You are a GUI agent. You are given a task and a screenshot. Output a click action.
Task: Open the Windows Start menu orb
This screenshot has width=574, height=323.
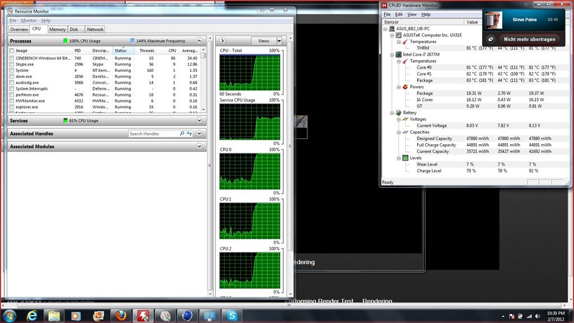10,316
